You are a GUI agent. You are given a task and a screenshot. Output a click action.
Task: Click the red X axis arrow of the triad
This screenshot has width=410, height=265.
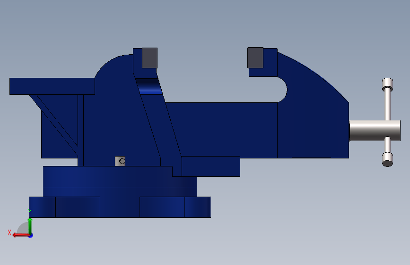(x=21, y=235)
